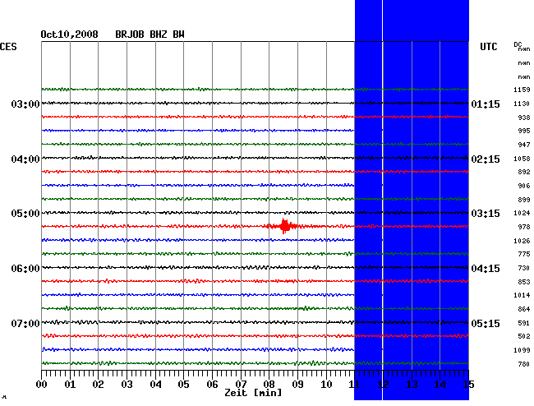534x406 pixels.
Task: Click the 02:15 UTC time label
Action: point(486,159)
